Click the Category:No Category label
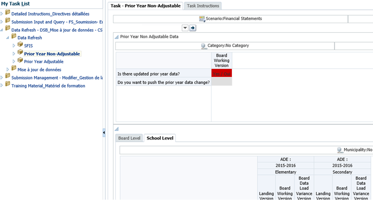This screenshot has height=202, width=373. point(228,45)
